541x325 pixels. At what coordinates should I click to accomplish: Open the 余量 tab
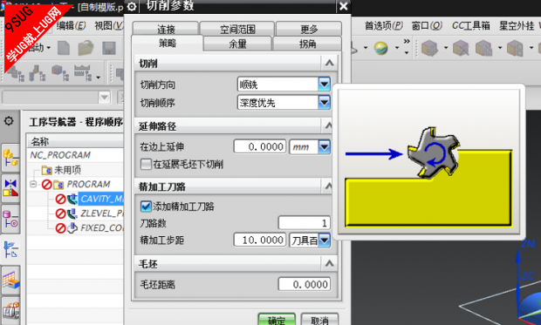tap(237, 44)
